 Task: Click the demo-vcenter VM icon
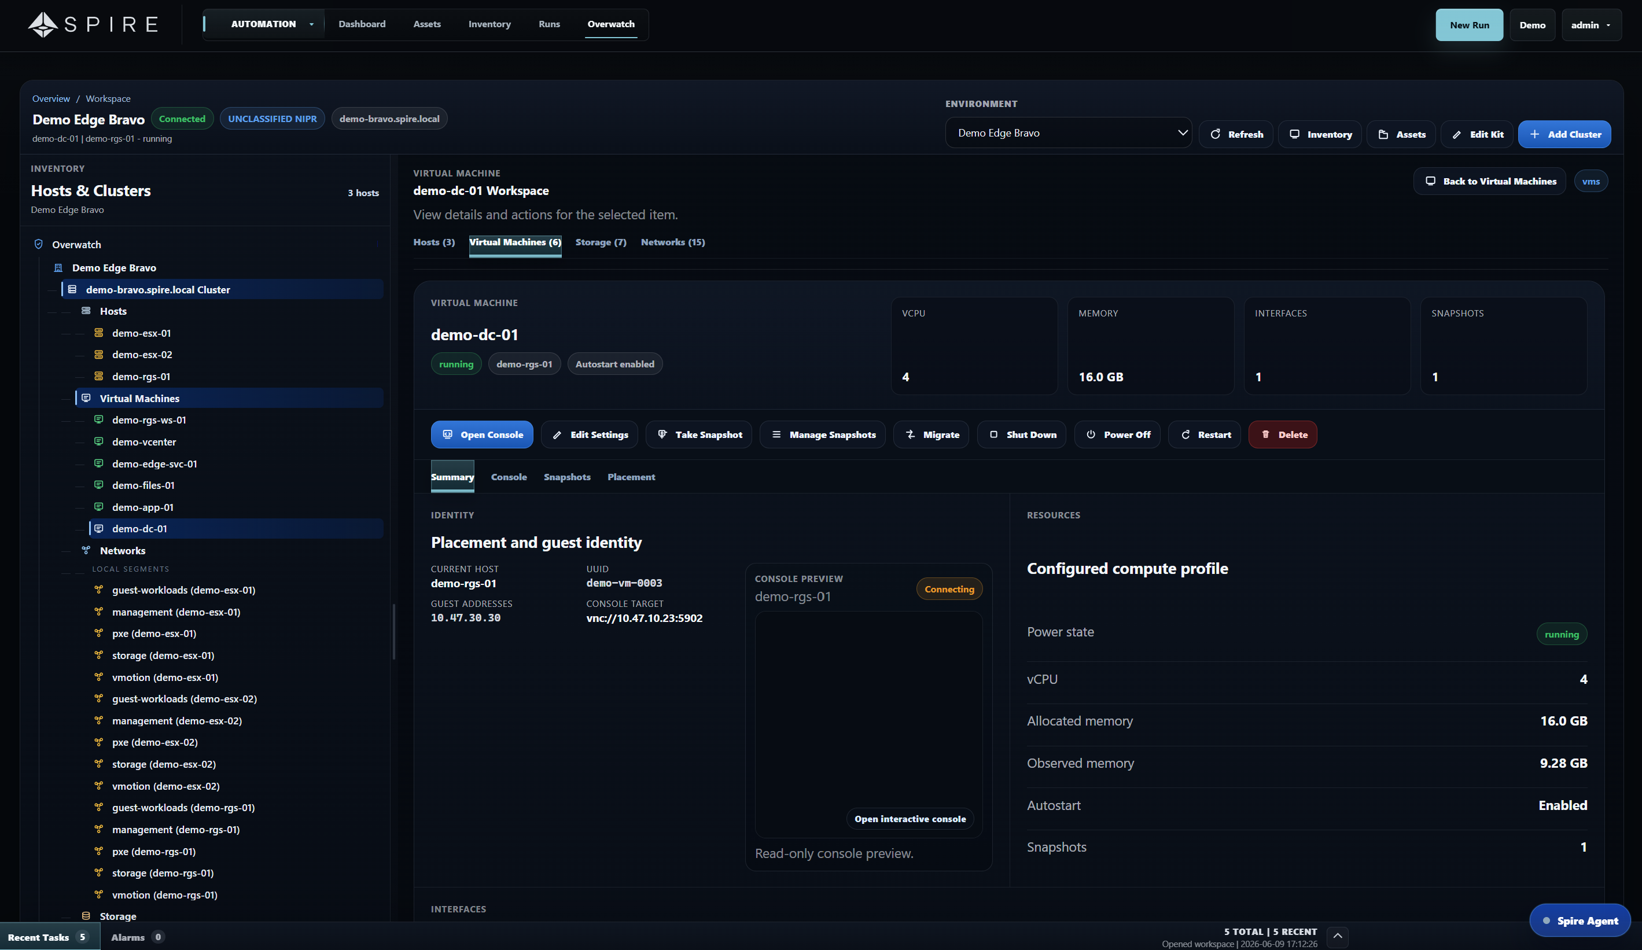click(99, 442)
